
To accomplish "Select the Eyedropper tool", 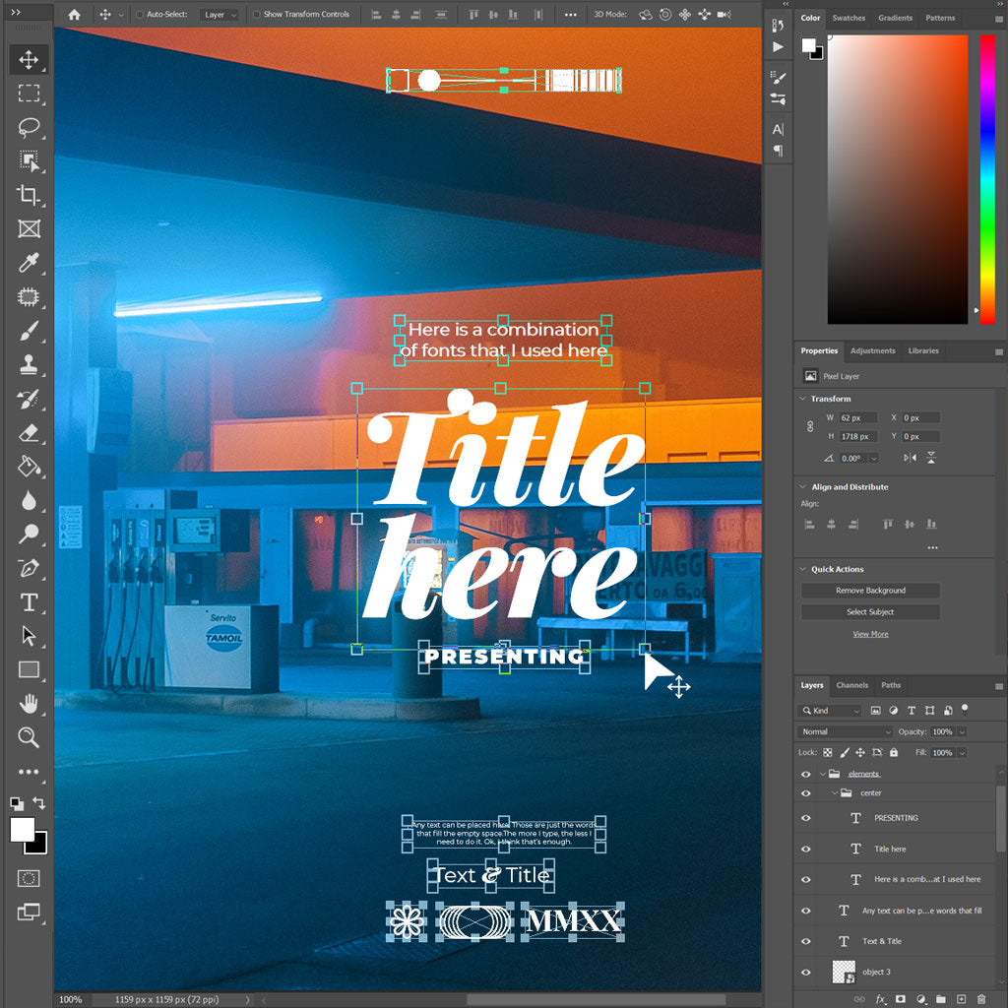I will coord(29,263).
